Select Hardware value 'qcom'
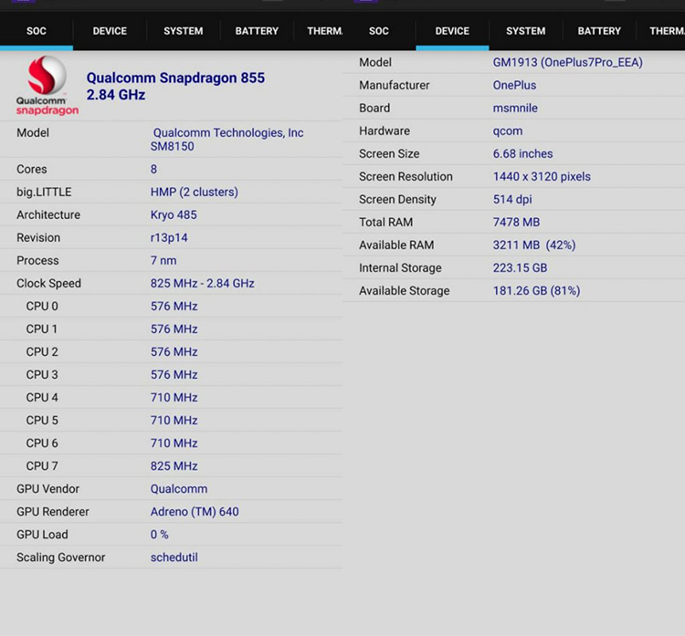 click(x=507, y=131)
